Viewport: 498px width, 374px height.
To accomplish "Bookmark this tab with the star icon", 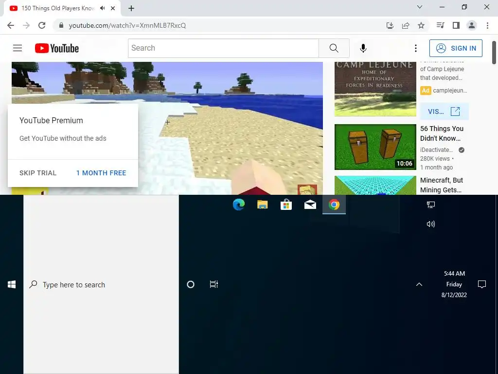I will pos(421,25).
